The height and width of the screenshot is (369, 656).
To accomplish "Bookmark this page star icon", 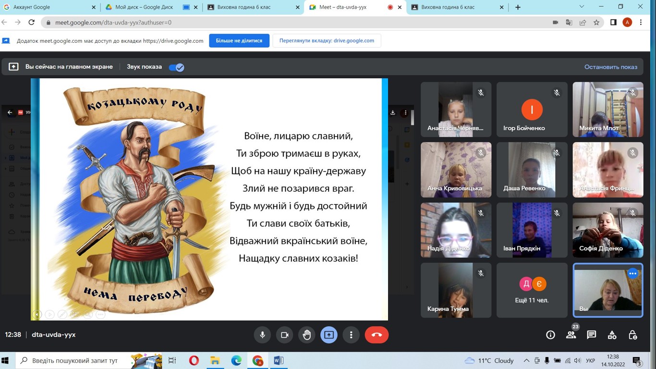I will click(x=596, y=22).
